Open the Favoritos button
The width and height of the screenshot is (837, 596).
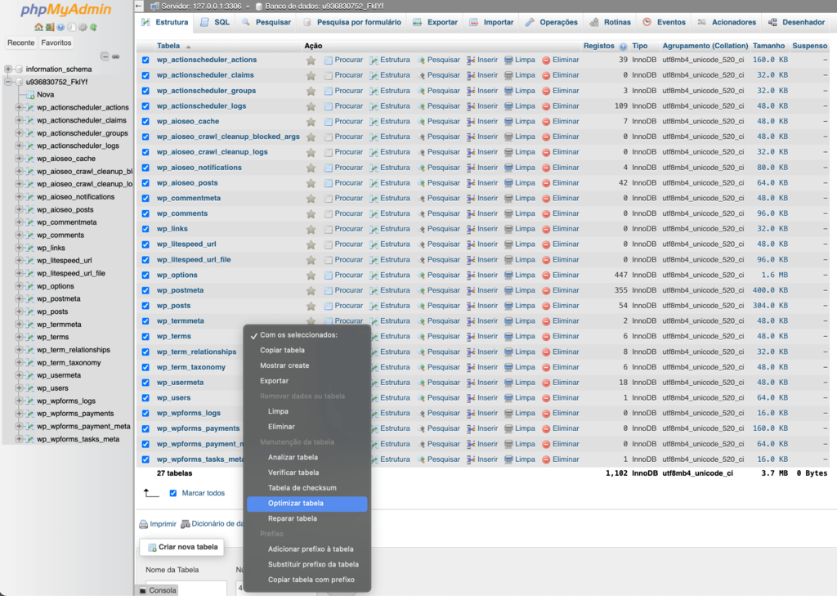click(x=56, y=43)
